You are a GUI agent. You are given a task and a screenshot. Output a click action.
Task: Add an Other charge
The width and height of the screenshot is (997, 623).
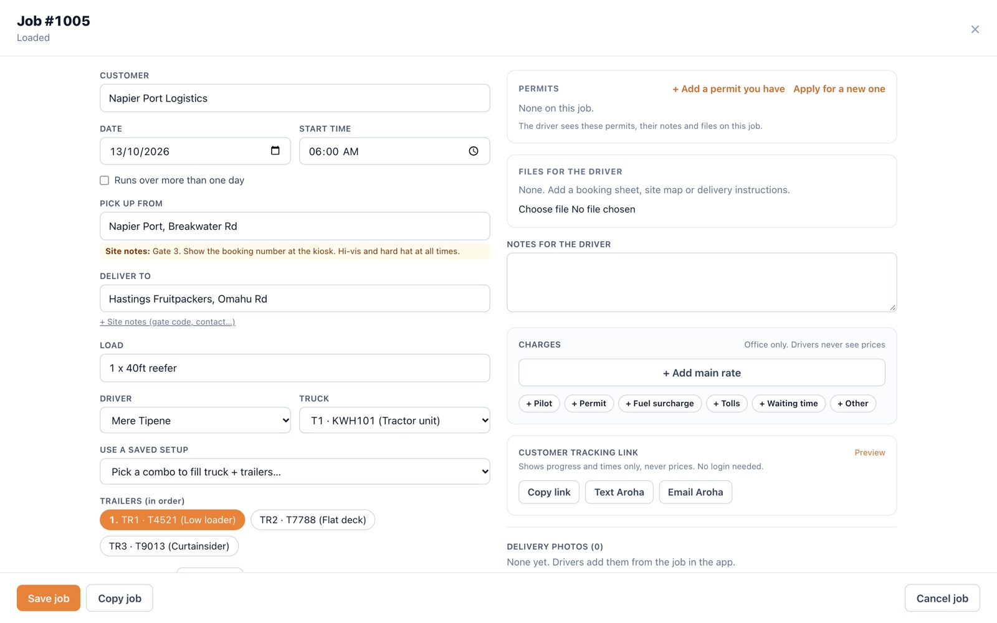853,403
